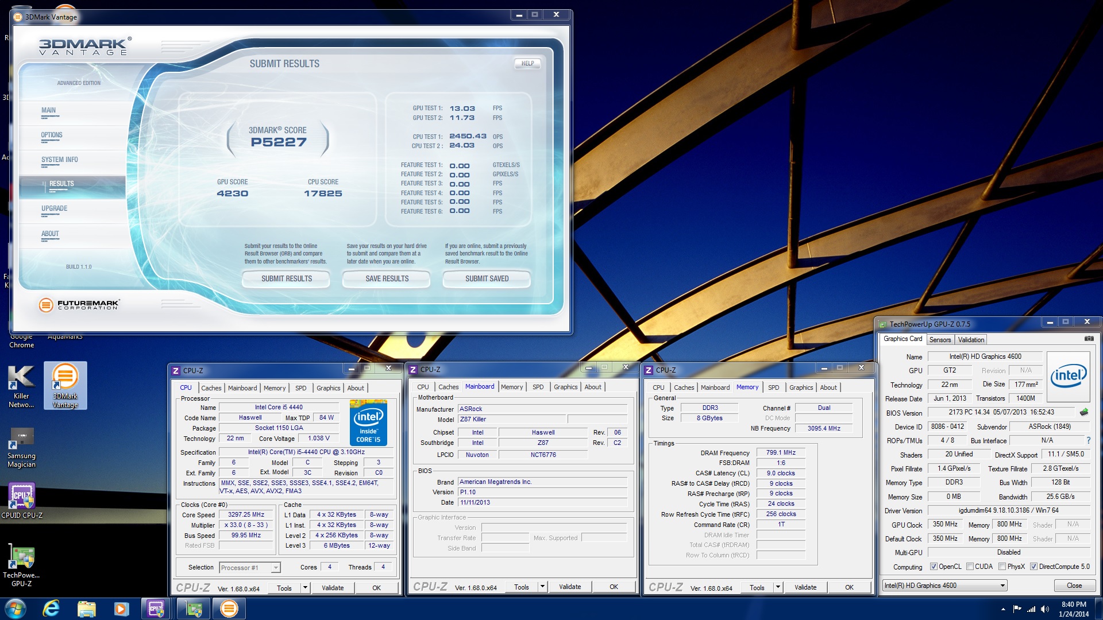
Task: Click Validate in Mainboard CPU-Z window
Action: tap(570, 587)
